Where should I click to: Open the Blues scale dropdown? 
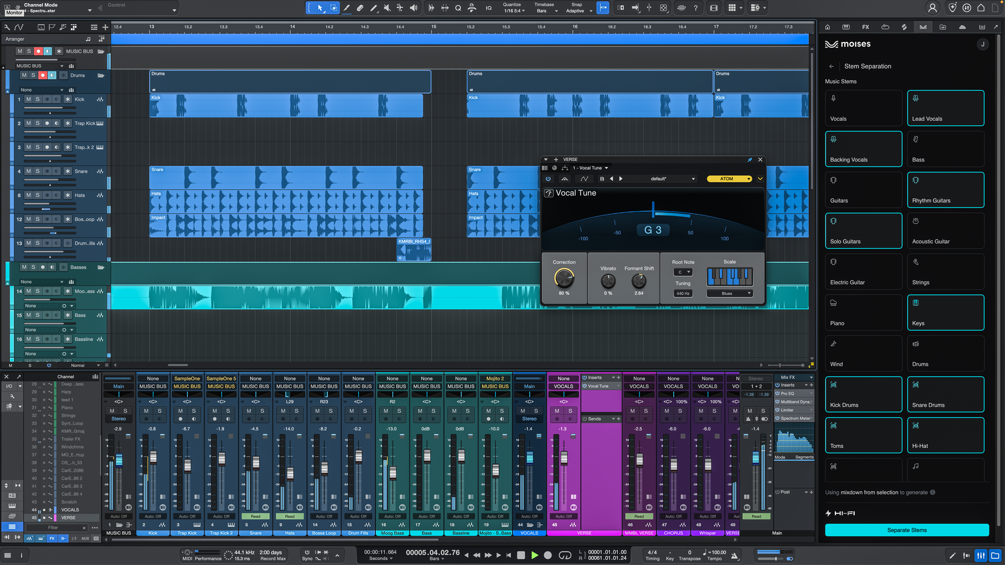pos(730,293)
